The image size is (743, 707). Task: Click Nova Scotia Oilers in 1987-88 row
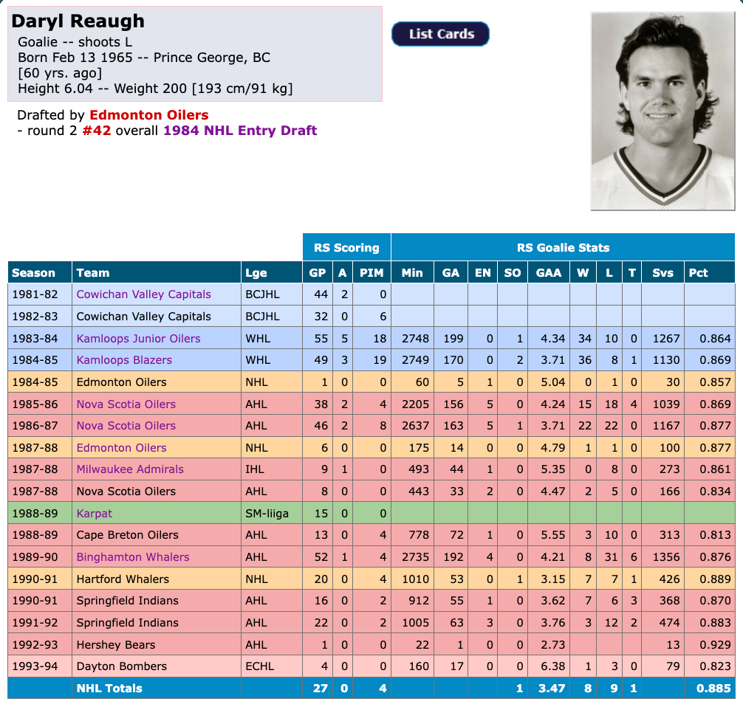(x=126, y=492)
